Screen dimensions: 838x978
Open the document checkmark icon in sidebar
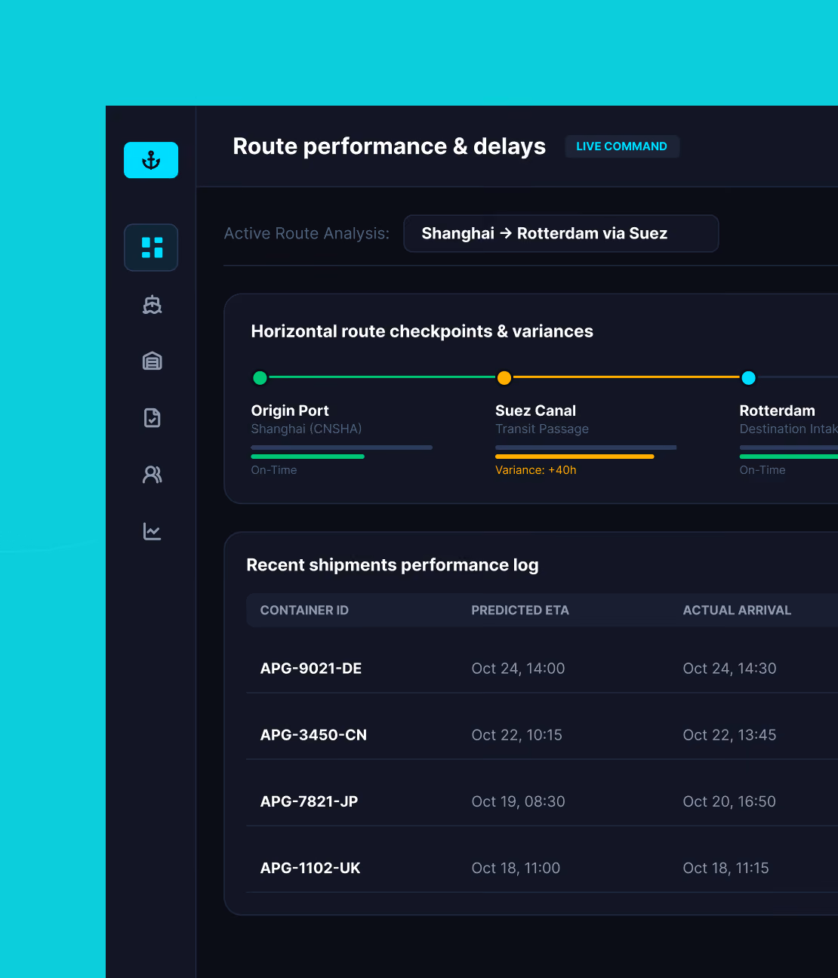tap(152, 417)
